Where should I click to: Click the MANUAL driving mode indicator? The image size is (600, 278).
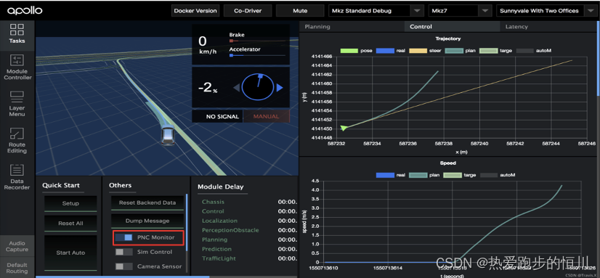[266, 117]
